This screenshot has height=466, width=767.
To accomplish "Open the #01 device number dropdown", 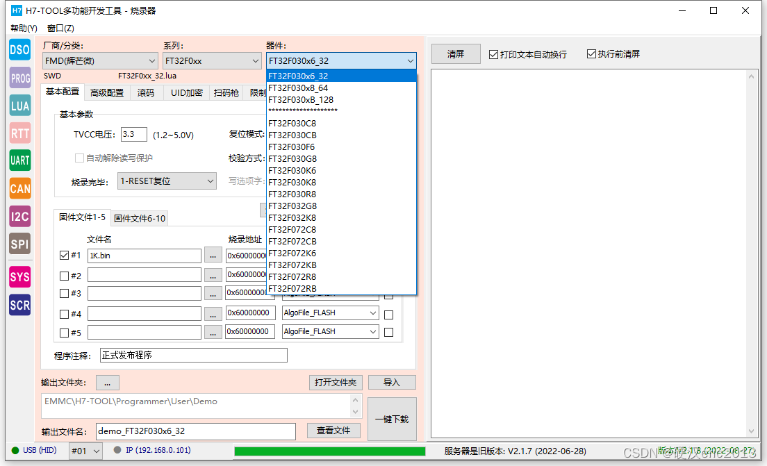I will [x=85, y=451].
